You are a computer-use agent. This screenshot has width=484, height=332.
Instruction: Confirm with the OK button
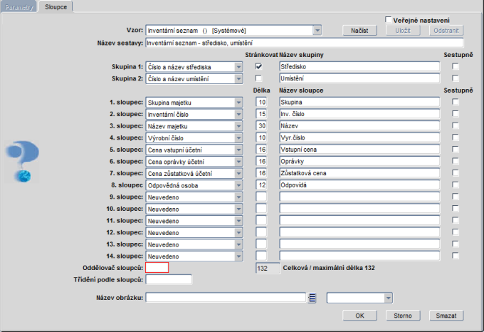359,316
